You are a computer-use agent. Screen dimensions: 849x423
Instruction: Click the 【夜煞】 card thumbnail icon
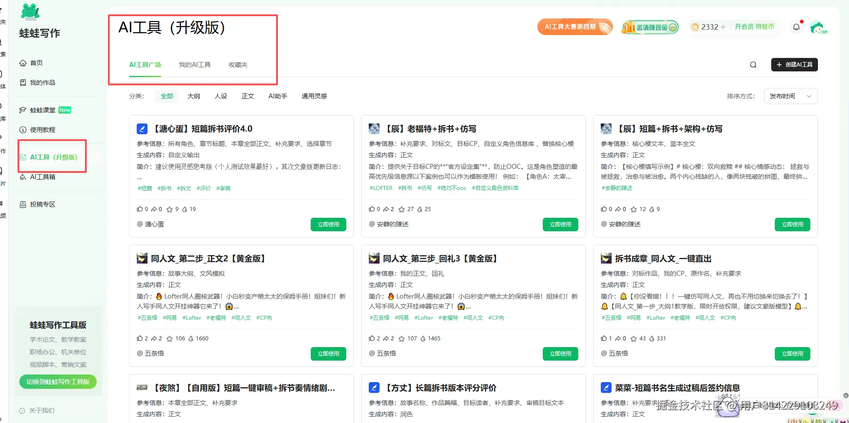click(142, 388)
